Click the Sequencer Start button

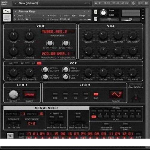[x=125, y=124]
